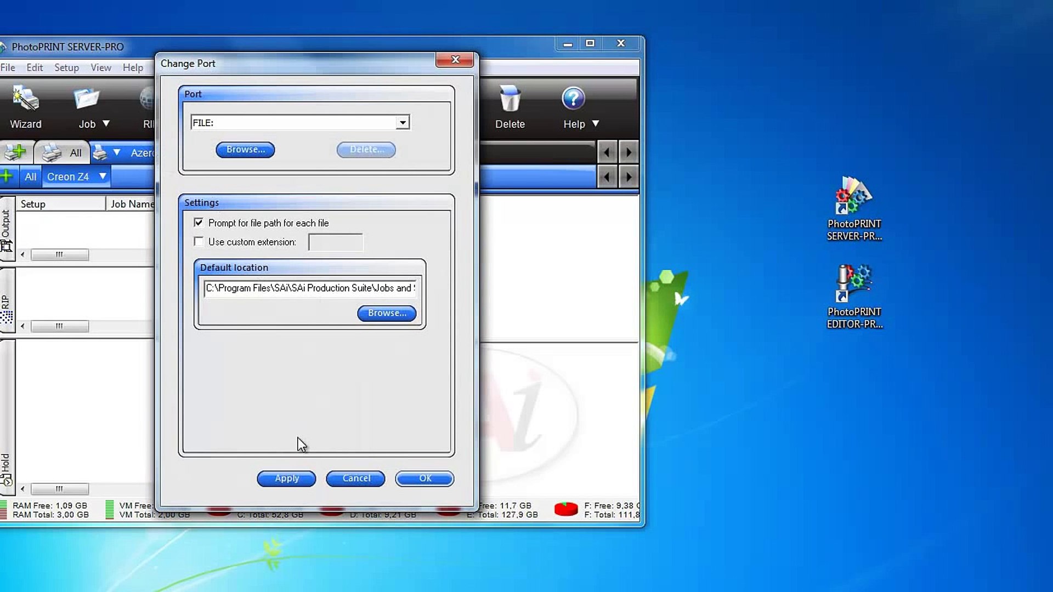Open the Help question mark icon
The width and height of the screenshot is (1053, 592).
tap(573, 99)
